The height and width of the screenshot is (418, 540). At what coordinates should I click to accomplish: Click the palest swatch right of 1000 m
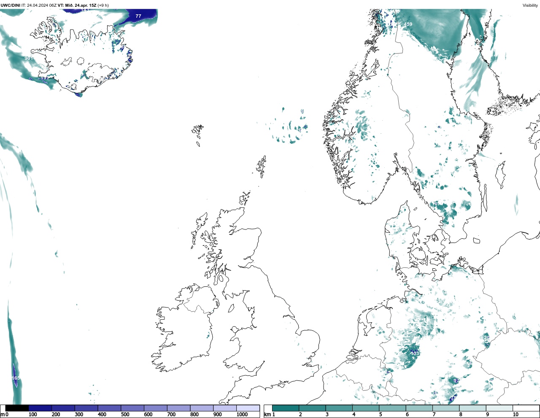point(248,408)
